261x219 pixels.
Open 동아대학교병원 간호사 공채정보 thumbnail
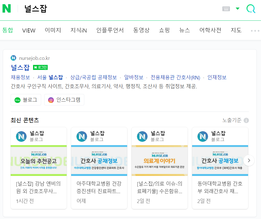220,161
